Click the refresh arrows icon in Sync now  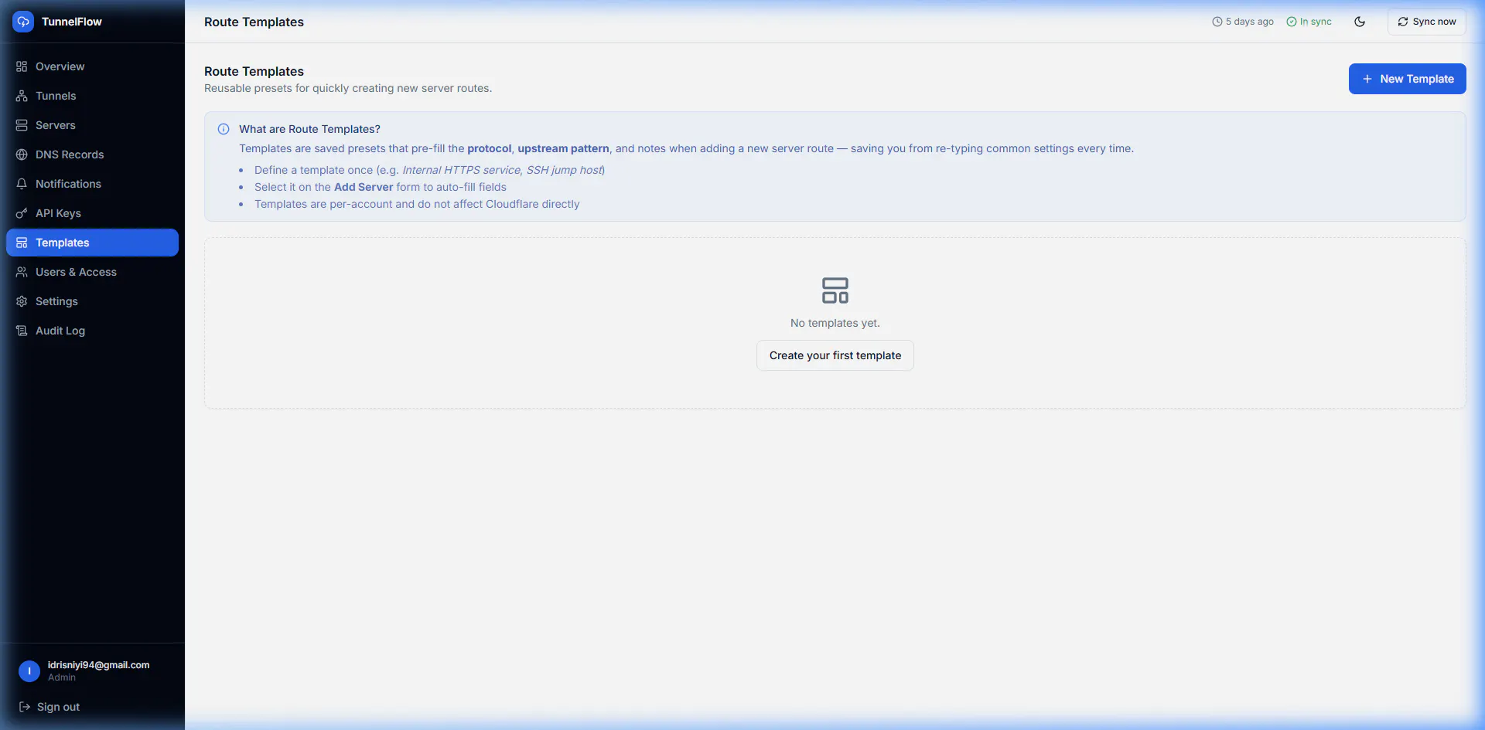pyautogui.click(x=1403, y=22)
